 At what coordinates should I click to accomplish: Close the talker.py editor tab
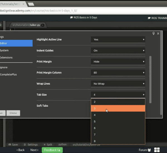pyautogui.click(x=43, y=25)
